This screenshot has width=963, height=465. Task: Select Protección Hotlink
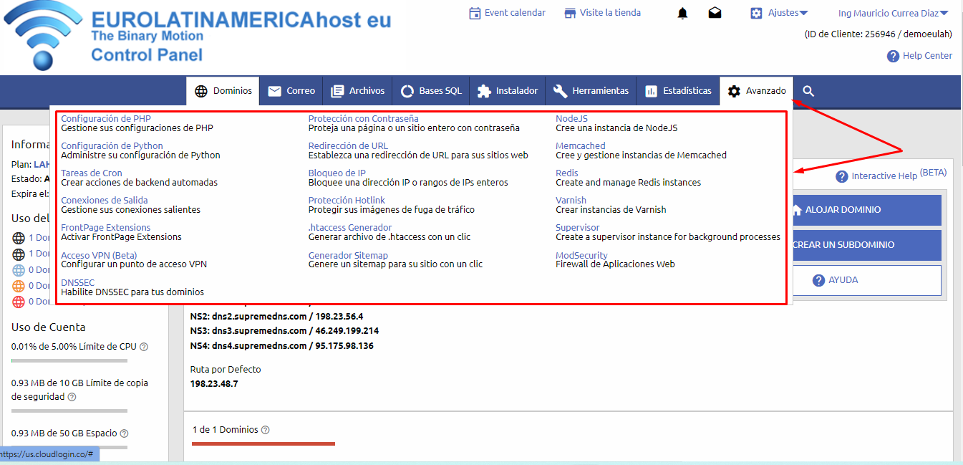(347, 201)
